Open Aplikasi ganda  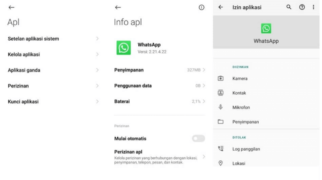point(53,70)
